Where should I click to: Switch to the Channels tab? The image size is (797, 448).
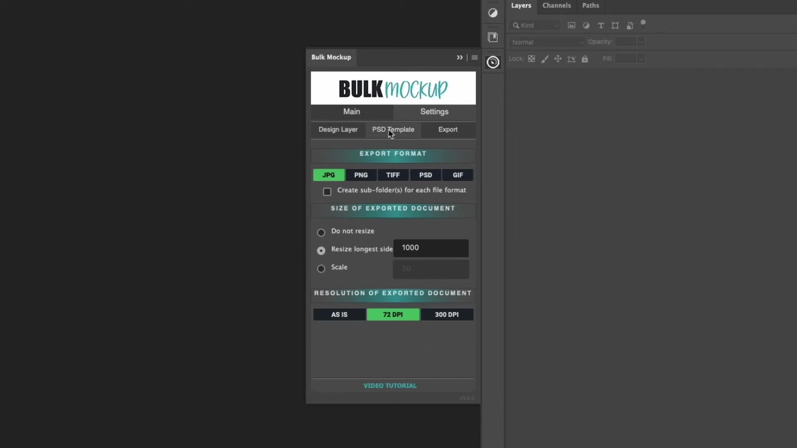557,5
